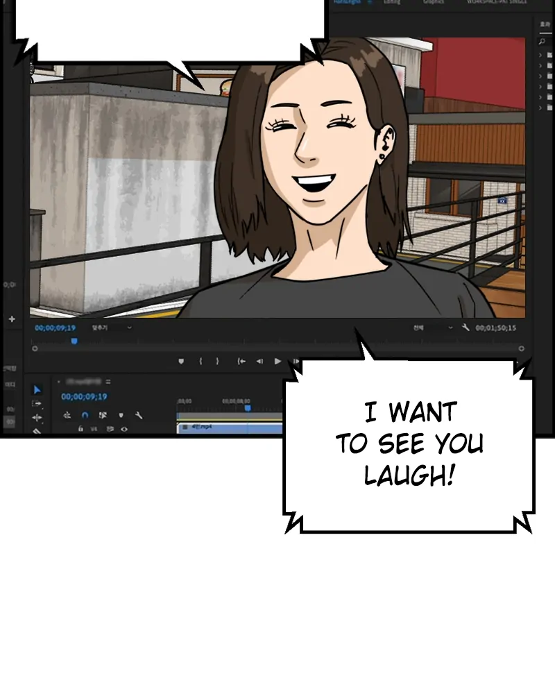Open timeline display settings wrench

(138, 415)
